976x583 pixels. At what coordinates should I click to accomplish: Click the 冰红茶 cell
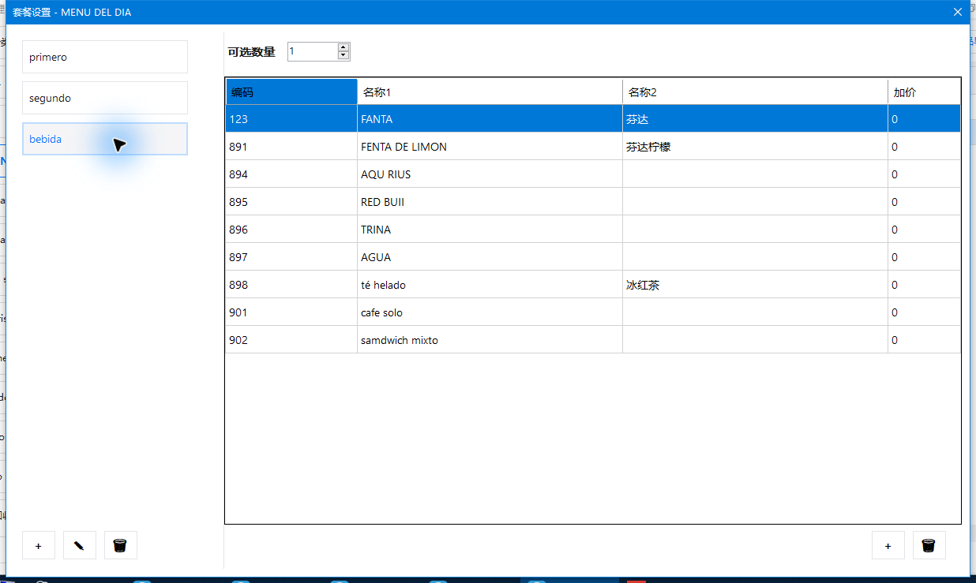click(x=755, y=285)
